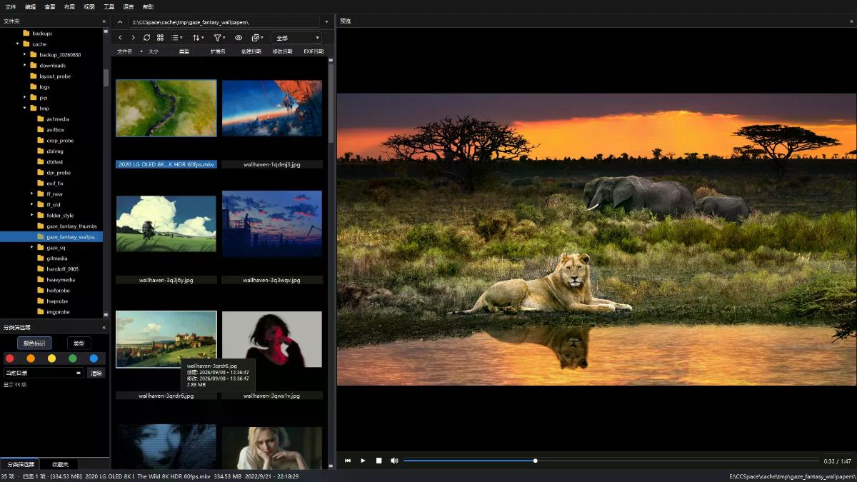Open the list view options dropdown
Screen dimensions: 857x482
click(176, 37)
